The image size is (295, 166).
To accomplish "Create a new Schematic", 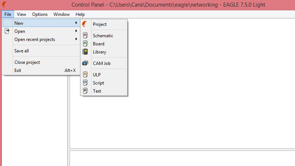I will coord(104,35).
